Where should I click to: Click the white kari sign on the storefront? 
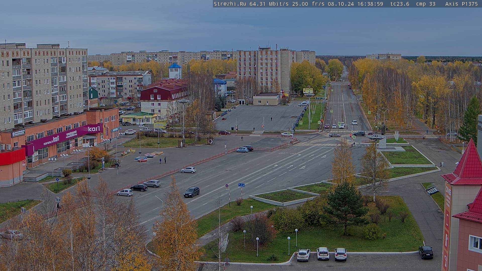pyautogui.click(x=94, y=129)
